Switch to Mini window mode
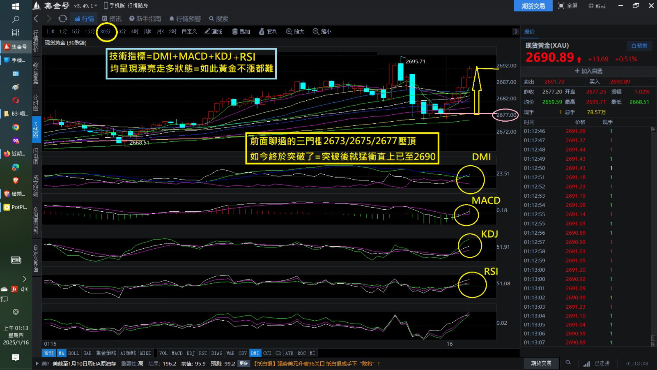Screen dimensions: 657x370 tap(597, 6)
